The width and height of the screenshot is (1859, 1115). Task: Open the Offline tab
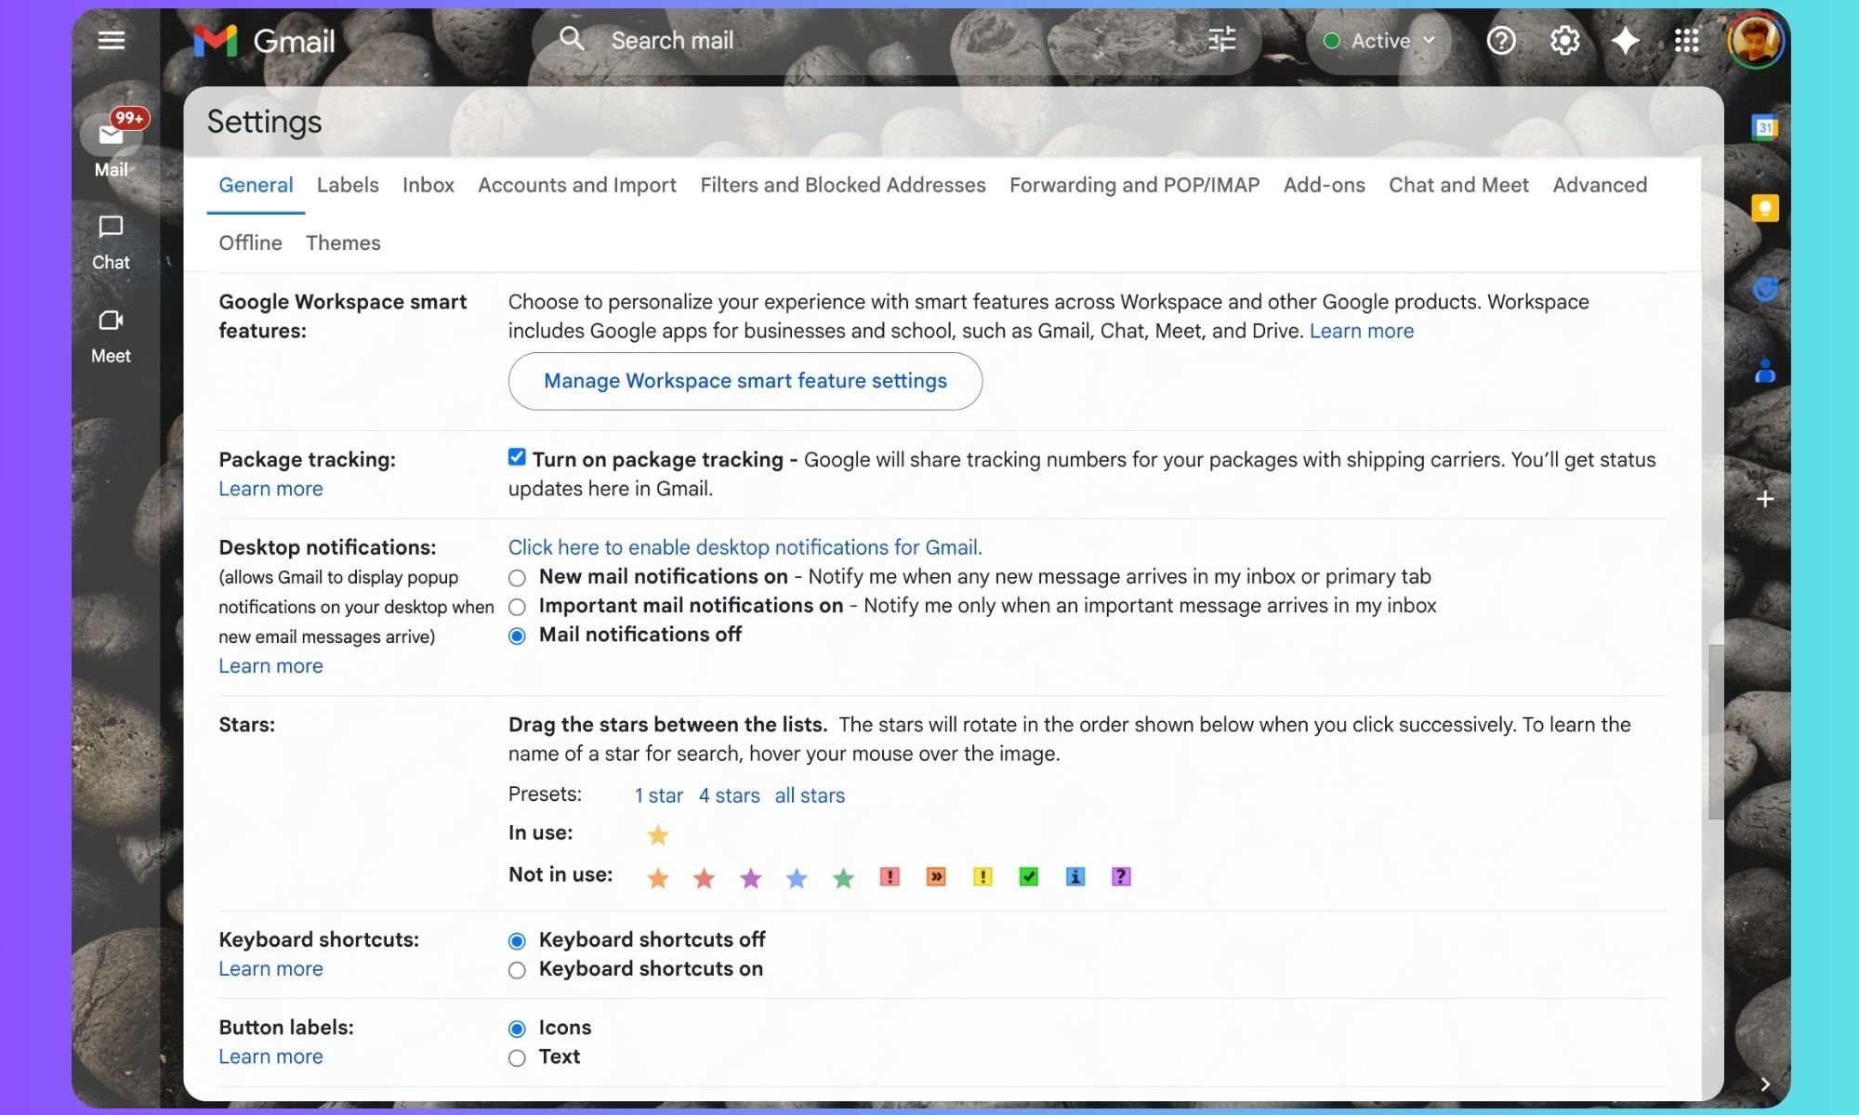(250, 243)
